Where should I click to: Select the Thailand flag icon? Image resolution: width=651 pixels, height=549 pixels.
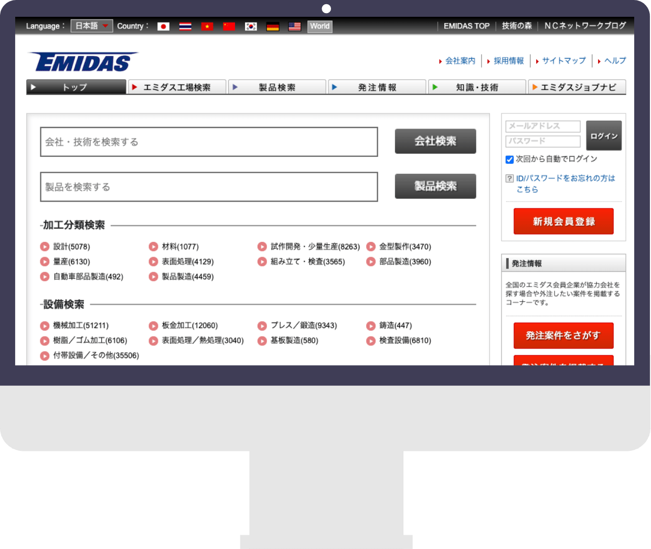coord(185,26)
